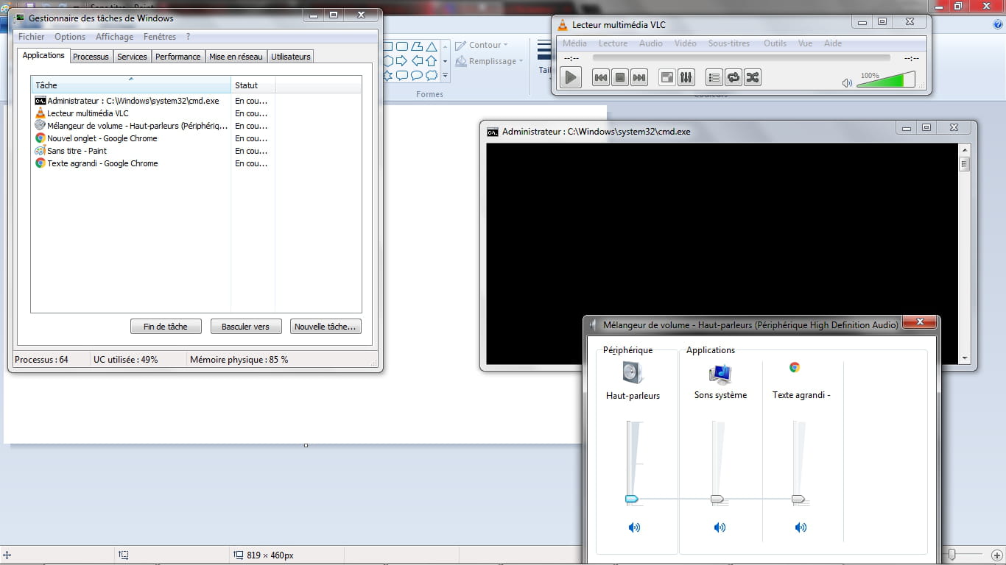Switch to the Processus tab

(91, 57)
